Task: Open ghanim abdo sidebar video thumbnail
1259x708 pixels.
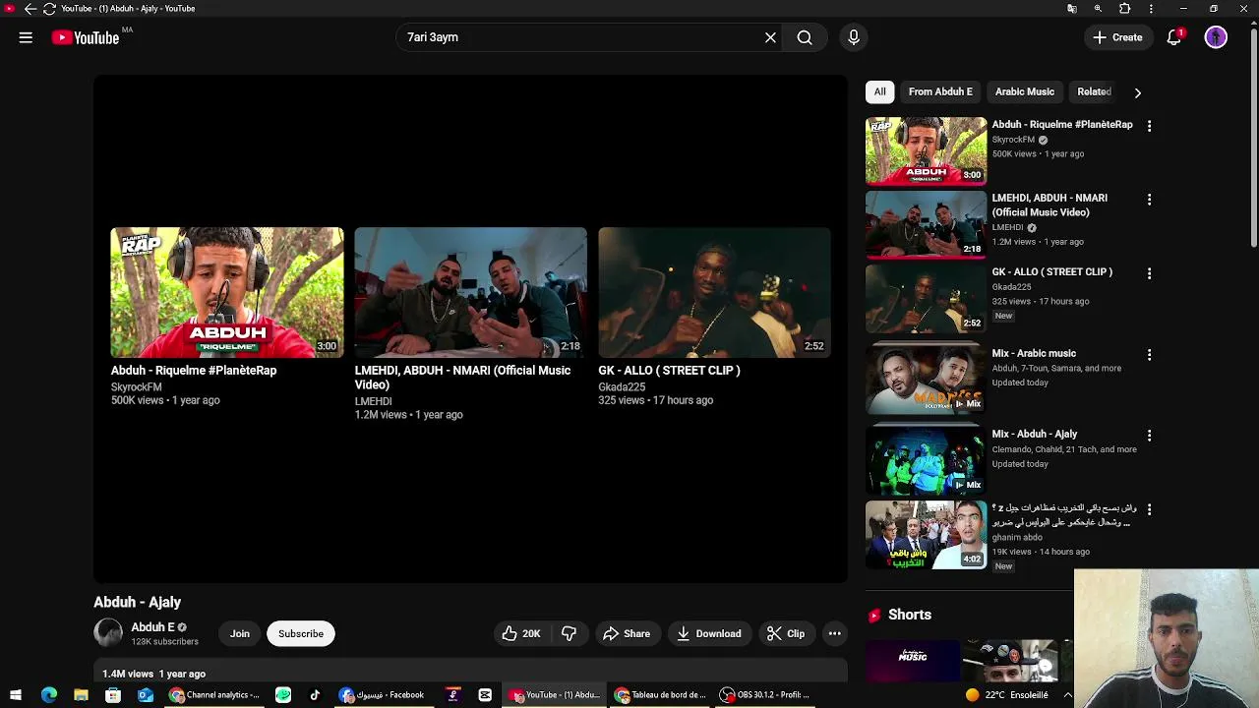Action: 926,535
